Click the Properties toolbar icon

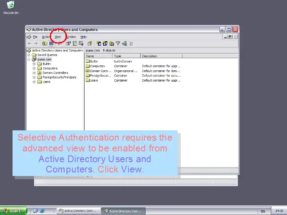(68, 43)
